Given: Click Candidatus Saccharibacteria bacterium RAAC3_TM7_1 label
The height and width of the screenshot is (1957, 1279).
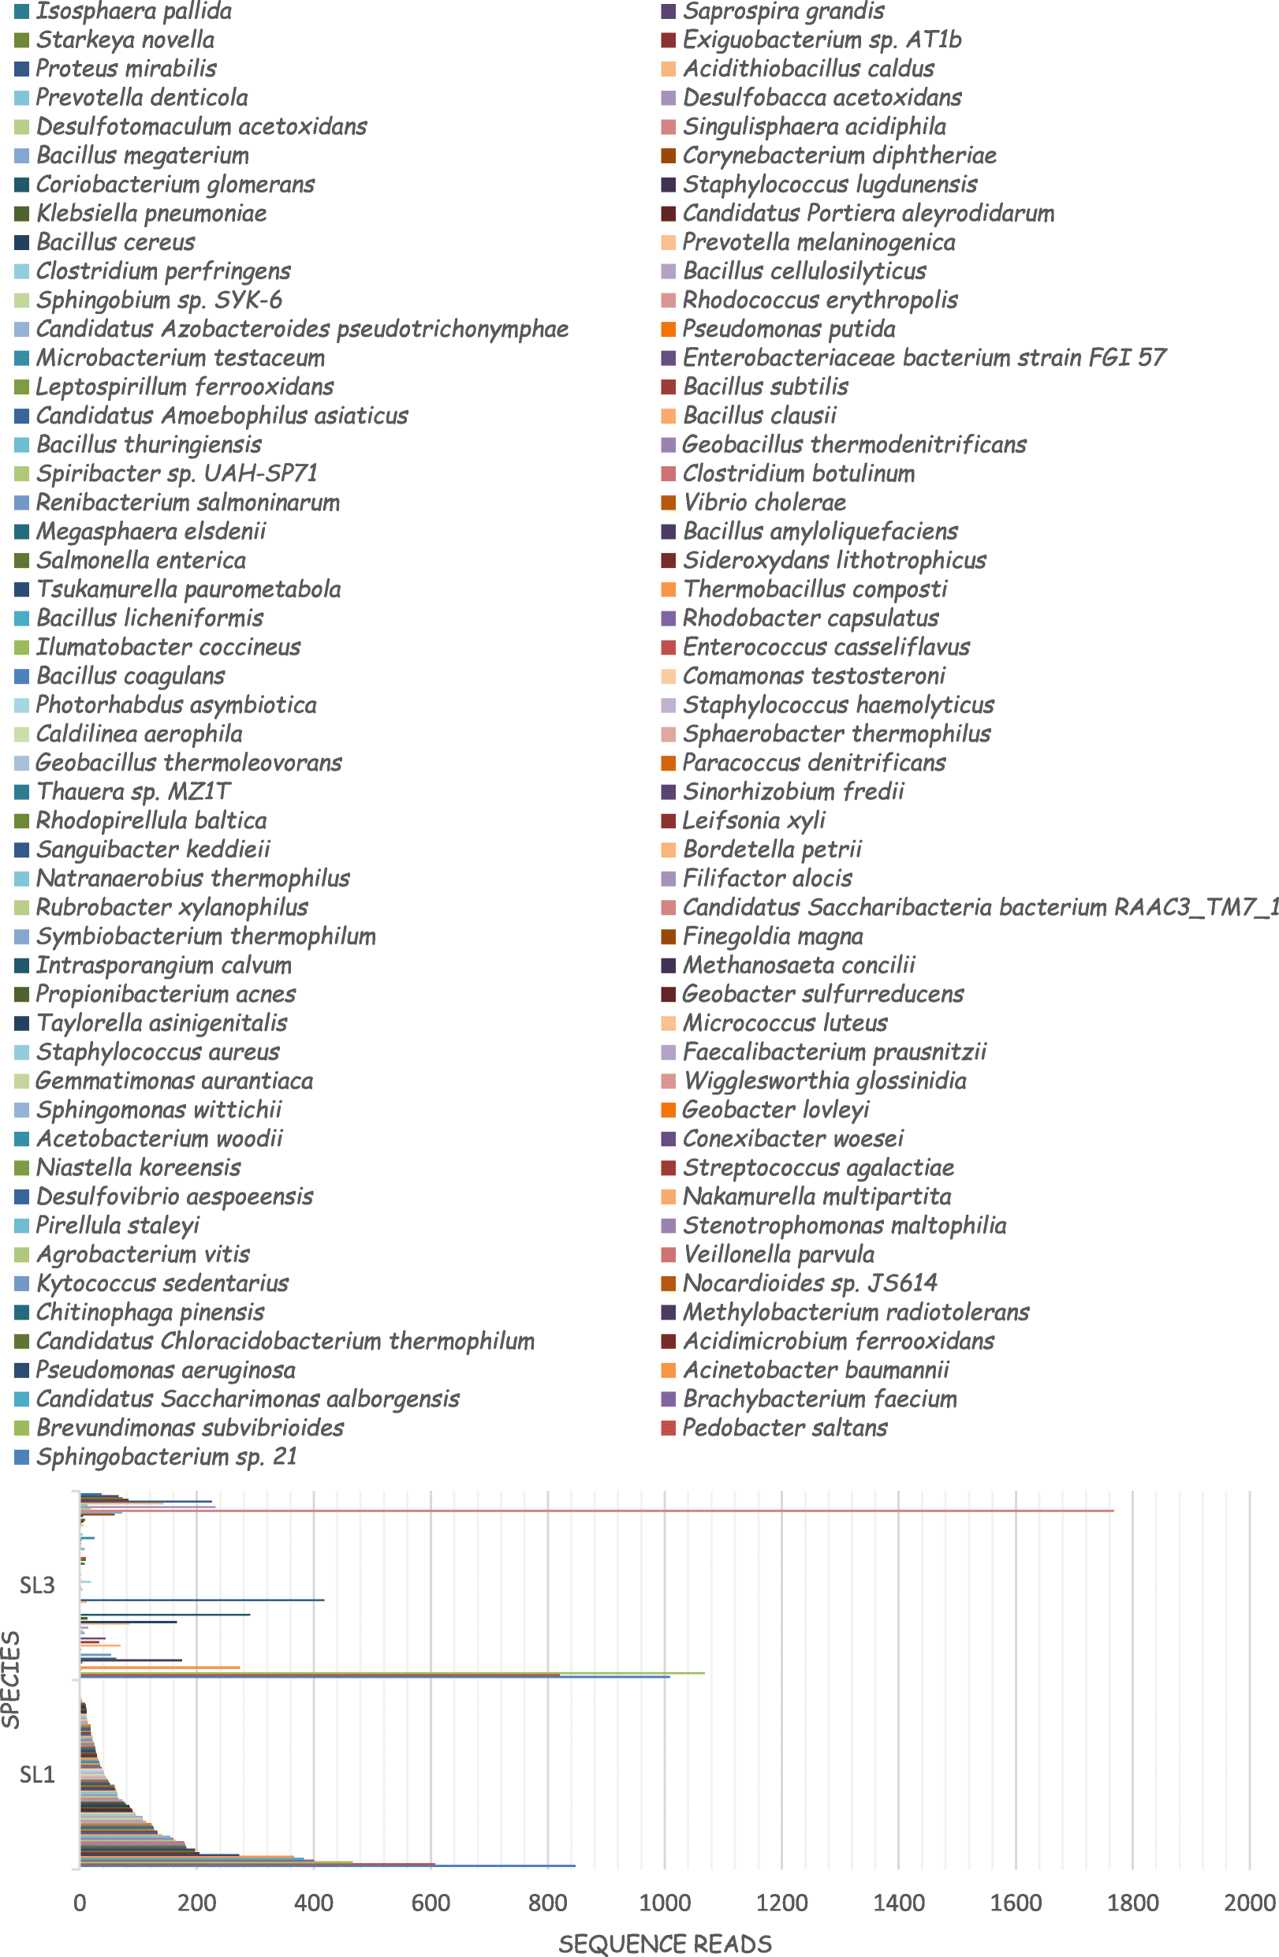Looking at the screenshot, I should click(x=981, y=908).
